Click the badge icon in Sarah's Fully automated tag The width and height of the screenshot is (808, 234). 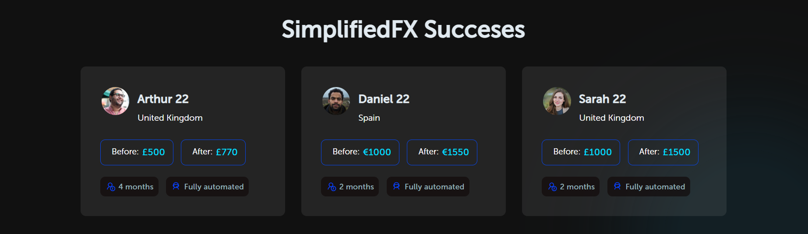point(617,186)
